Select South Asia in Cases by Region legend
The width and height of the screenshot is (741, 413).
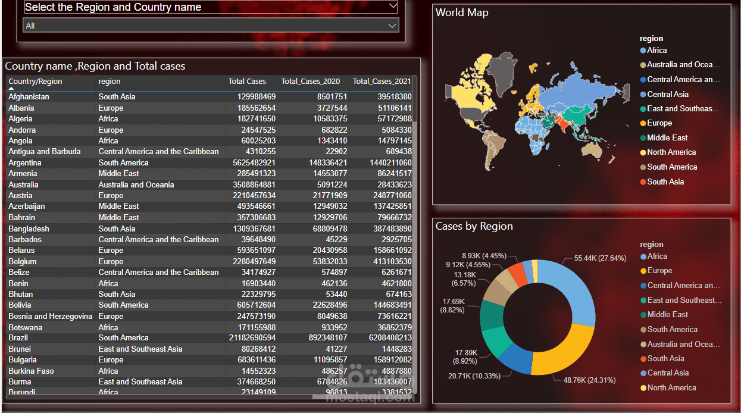point(662,359)
